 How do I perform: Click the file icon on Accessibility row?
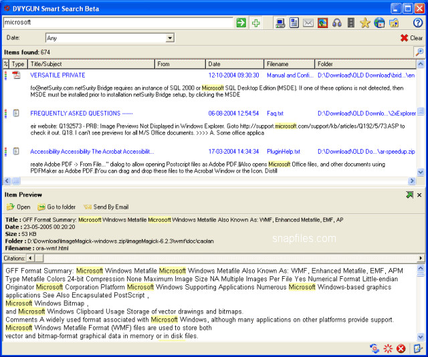tap(16, 151)
